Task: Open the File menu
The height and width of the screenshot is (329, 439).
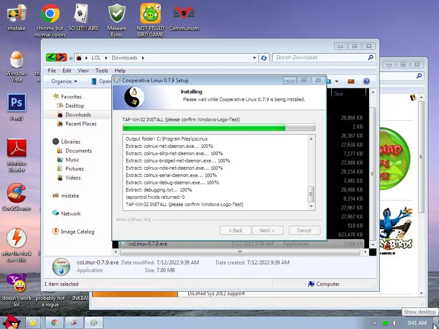Action: click(52, 71)
